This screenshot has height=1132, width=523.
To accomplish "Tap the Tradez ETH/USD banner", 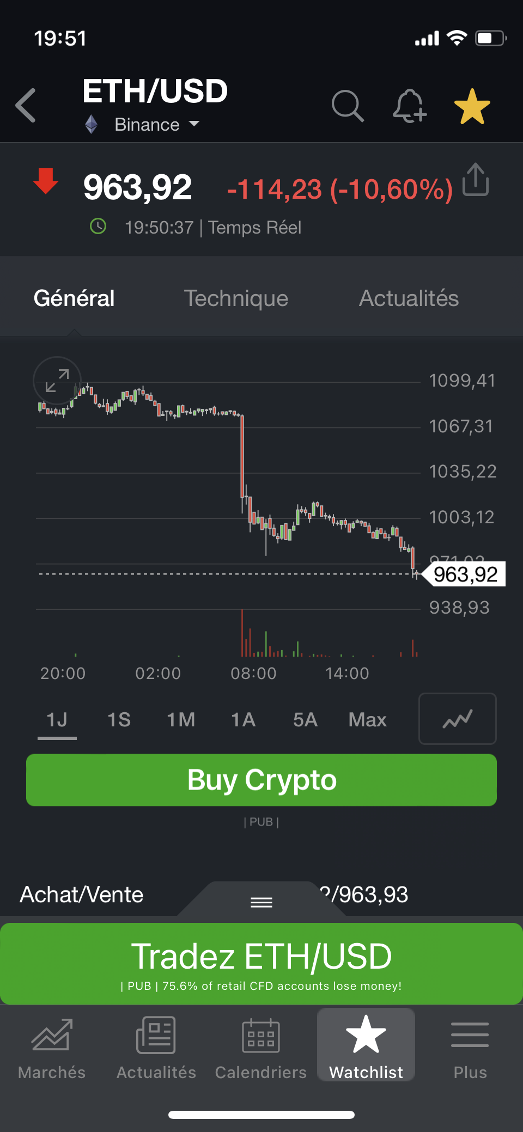I will tap(261, 963).
